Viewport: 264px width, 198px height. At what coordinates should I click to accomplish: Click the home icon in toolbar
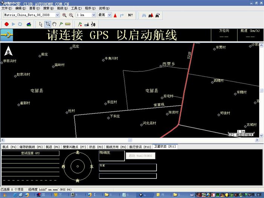29,24
